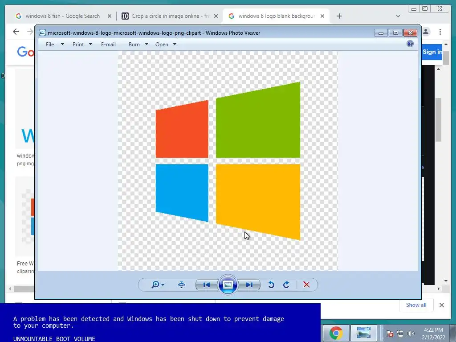Click the taskbar clock showing 4:22 PM

433,333
